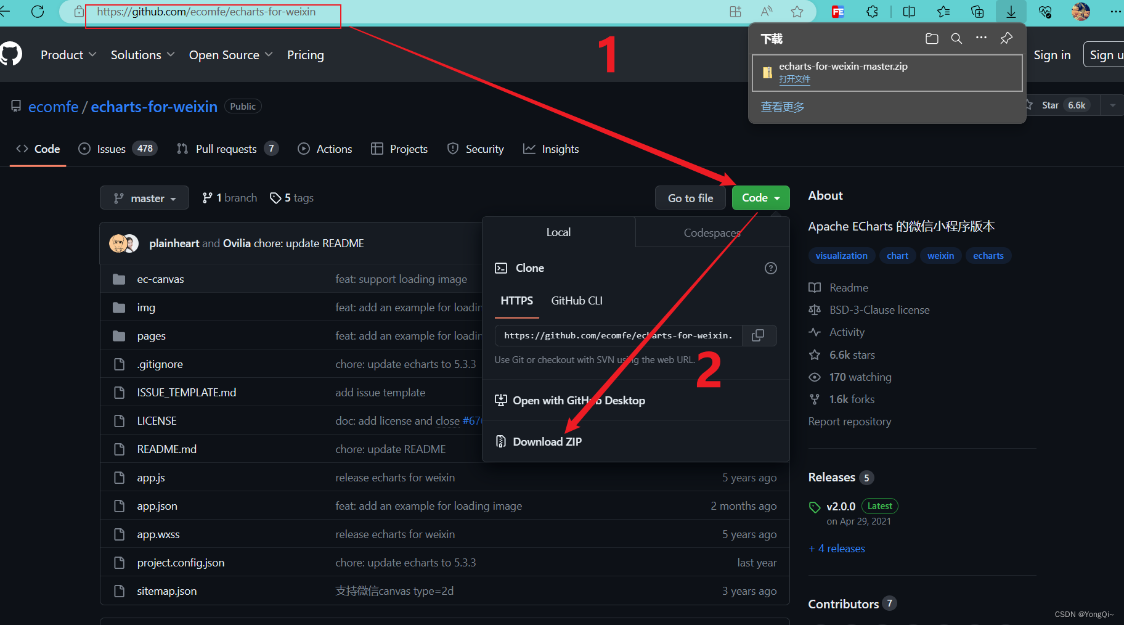Select the HTTPS clone option
Screen dimensions: 1124x625
516,301
